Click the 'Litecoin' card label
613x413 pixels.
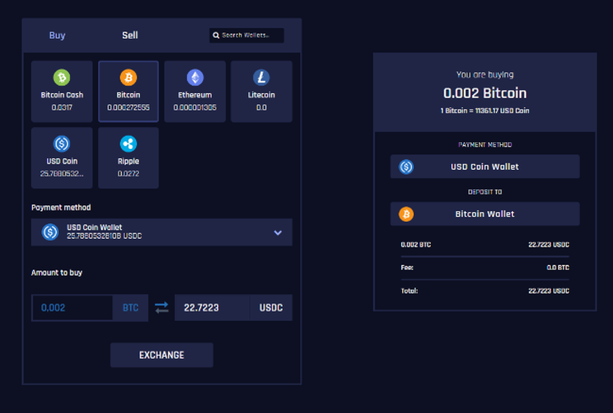point(261,95)
